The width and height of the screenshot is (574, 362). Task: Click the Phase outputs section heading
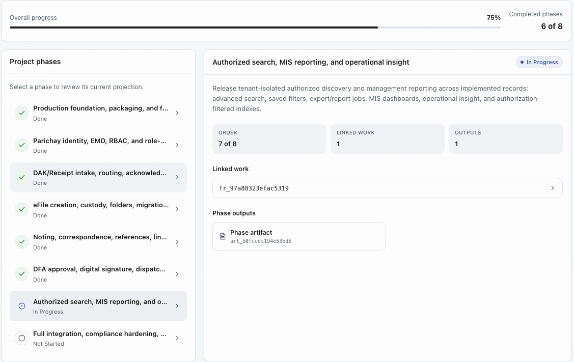tap(234, 213)
